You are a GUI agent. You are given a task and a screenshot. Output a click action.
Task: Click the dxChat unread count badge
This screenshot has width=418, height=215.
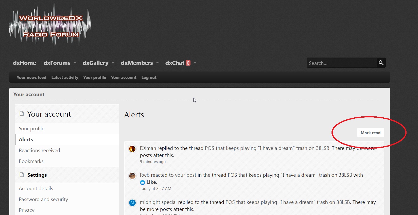[188, 63]
